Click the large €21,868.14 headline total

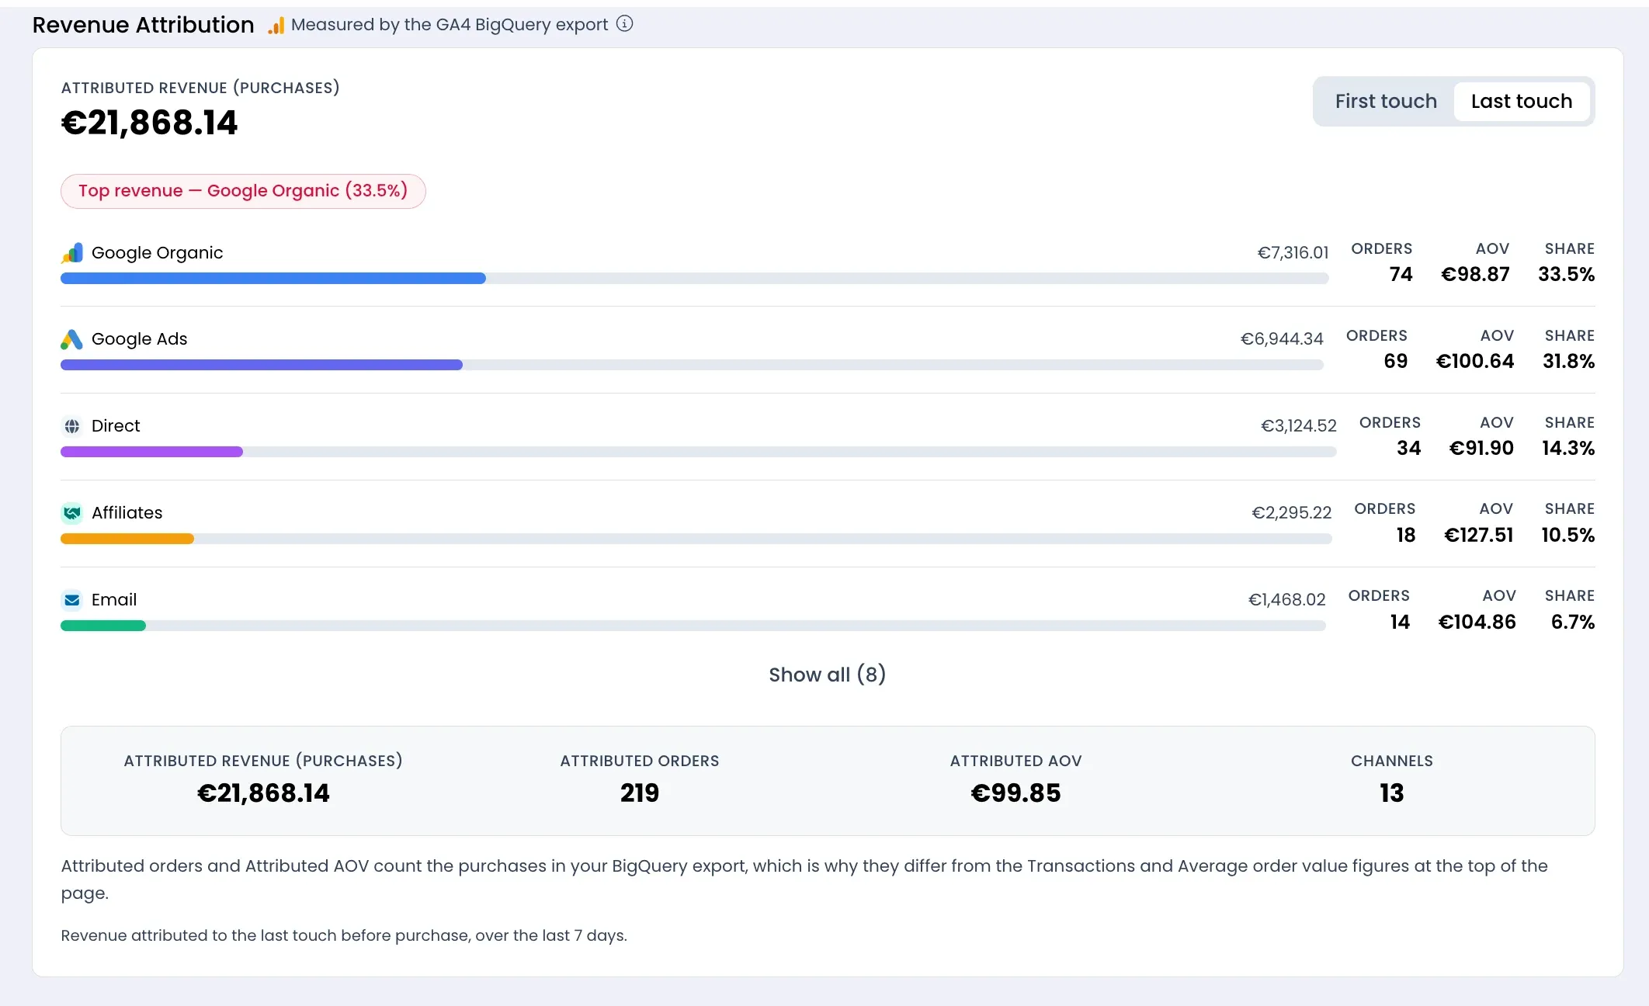pyautogui.click(x=150, y=123)
